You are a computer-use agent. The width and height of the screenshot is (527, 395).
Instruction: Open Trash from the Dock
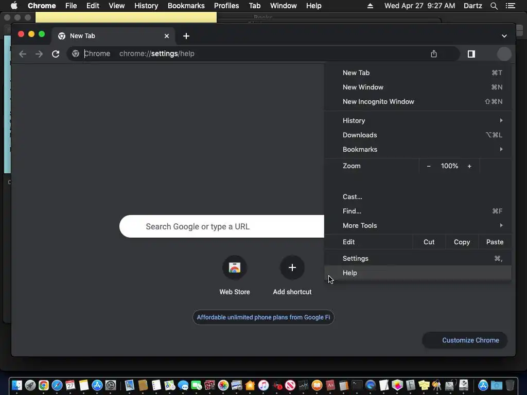point(510,385)
